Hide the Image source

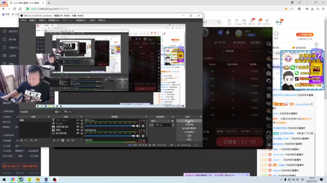78,130
